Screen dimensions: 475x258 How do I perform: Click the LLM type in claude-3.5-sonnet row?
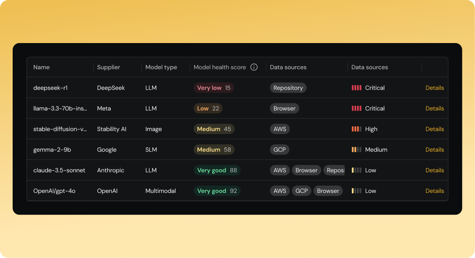pyautogui.click(x=151, y=170)
